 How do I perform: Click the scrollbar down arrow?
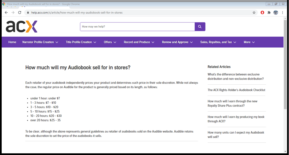(285, 151)
